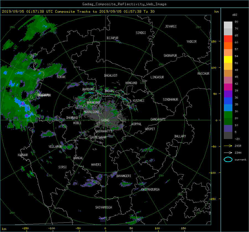Select the SHORAPUR label
Screen dimensions: 249x232
tap(170, 56)
